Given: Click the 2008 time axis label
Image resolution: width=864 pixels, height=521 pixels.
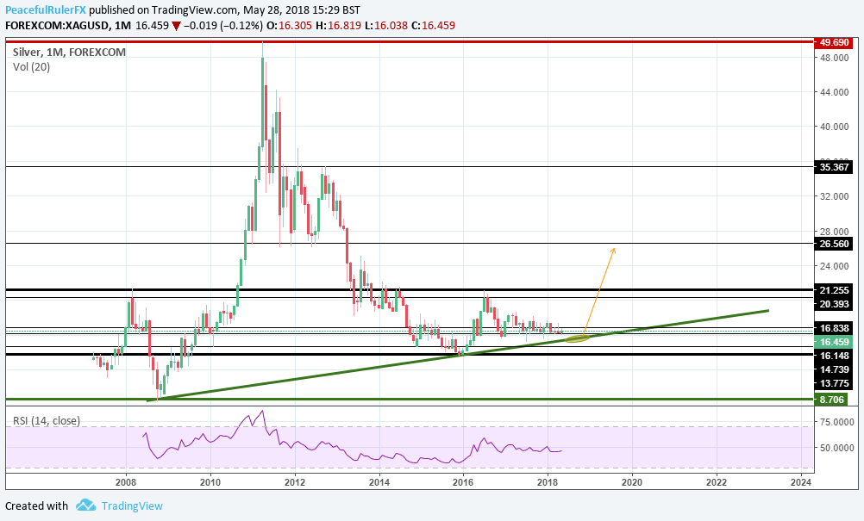Looking at the screenshot, I should point(126,482).
